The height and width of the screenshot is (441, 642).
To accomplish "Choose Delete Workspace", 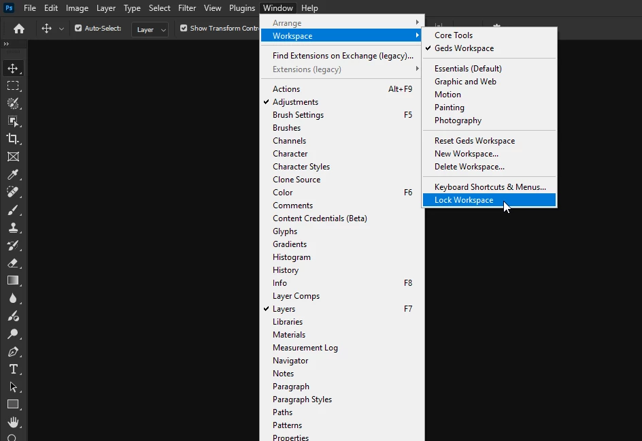I will coord(489,167).
